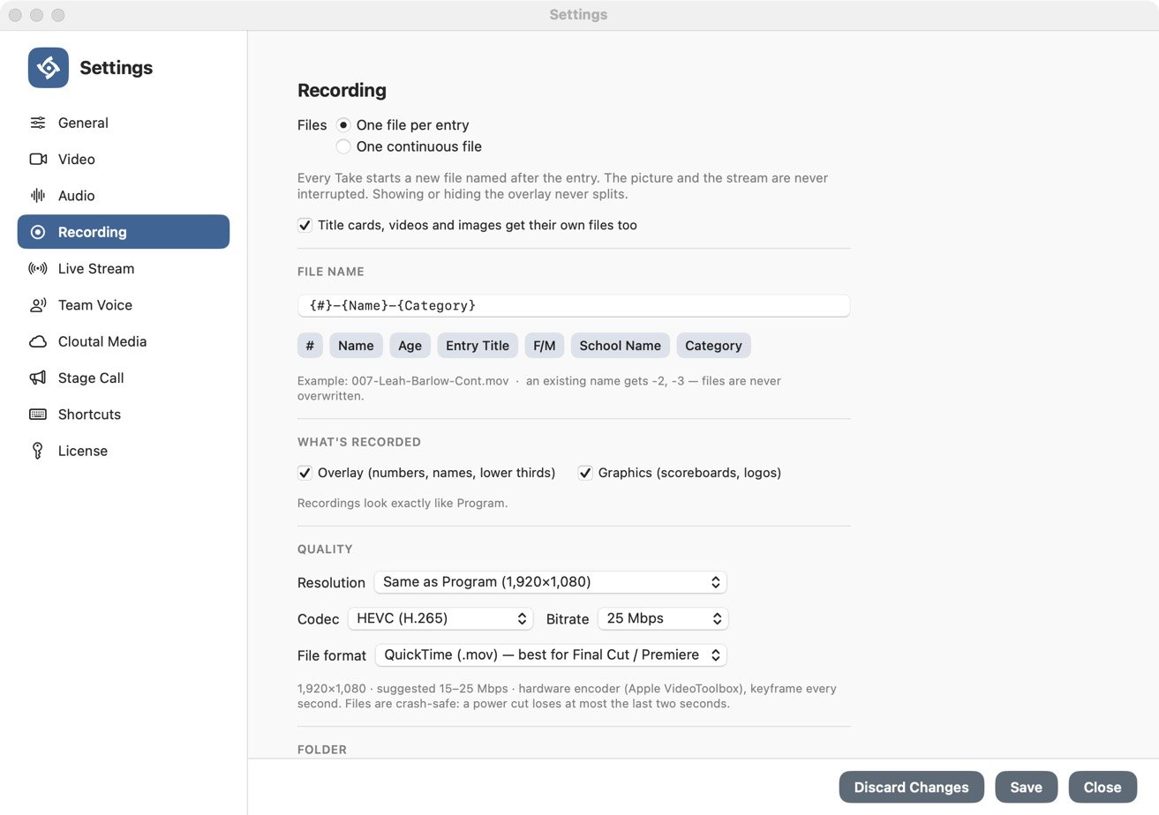This screenshot has width=1159, height=815.
Task: Toggle Graphics recording checkbox
Action: coord(585,473)
